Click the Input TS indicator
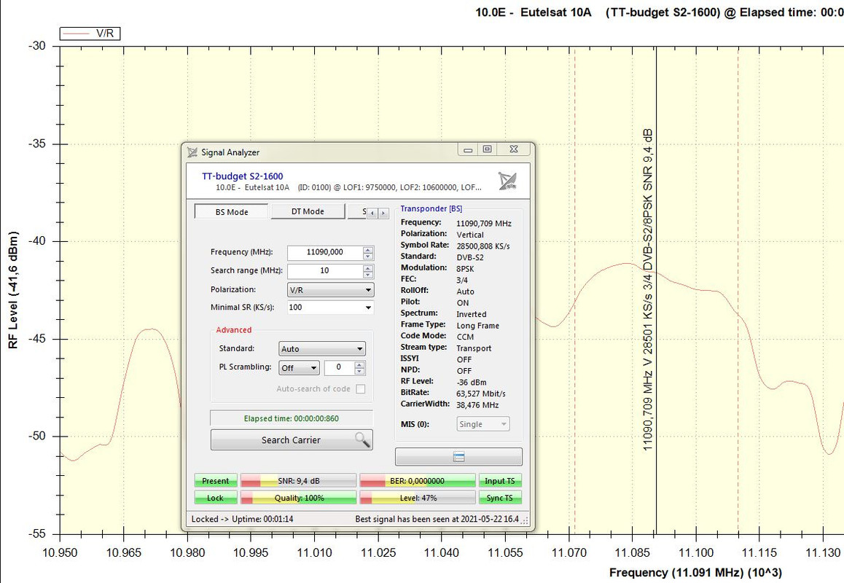Screen dimensions: 844x583 [499, 481]
